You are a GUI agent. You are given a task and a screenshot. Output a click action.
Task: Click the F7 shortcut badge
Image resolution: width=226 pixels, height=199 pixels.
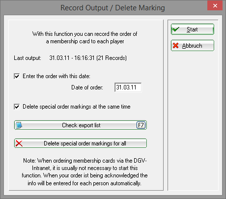(x=141, y=125)
